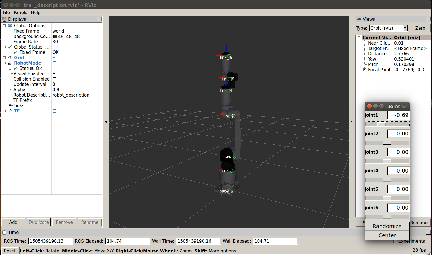Click the joint2 value input field

click(398, 134)
